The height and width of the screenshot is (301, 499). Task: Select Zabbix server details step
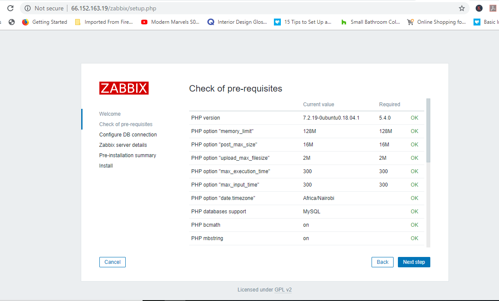click(123, 145)
